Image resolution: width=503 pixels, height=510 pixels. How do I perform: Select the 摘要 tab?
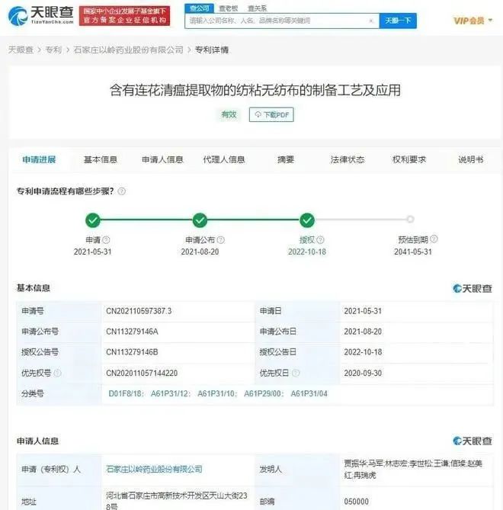(286, 159)
